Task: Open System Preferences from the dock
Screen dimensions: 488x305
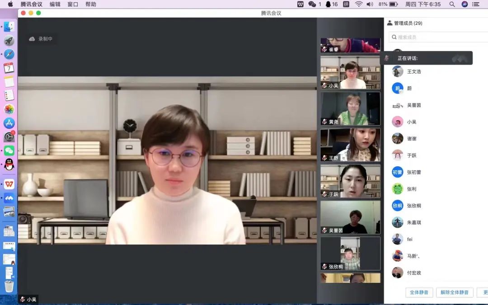Action: (x=9, y=136)
